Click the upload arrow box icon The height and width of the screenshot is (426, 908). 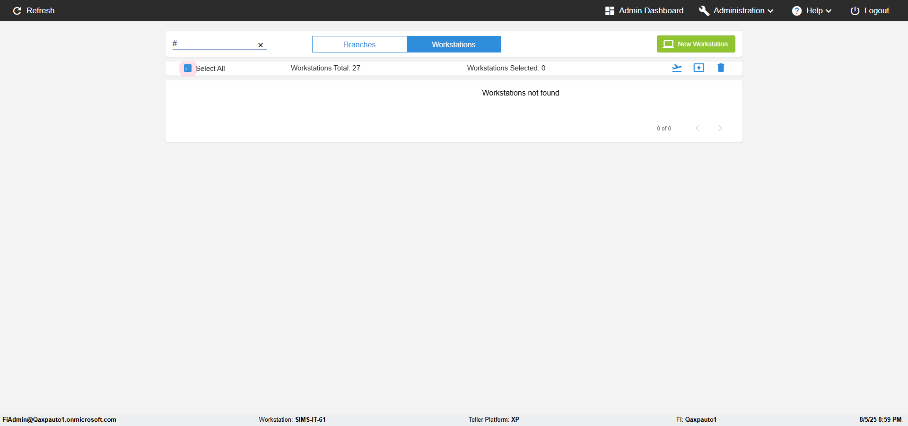[698, 68]
